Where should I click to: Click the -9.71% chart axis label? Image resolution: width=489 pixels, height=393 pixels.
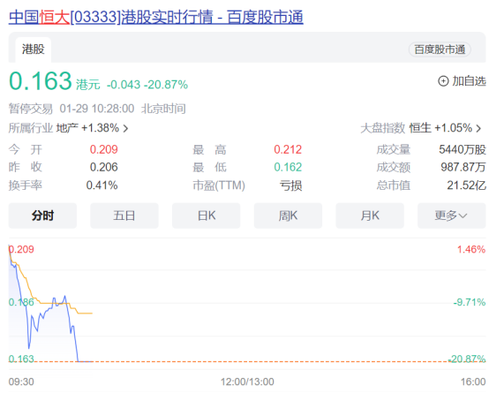tap(470, 302)
